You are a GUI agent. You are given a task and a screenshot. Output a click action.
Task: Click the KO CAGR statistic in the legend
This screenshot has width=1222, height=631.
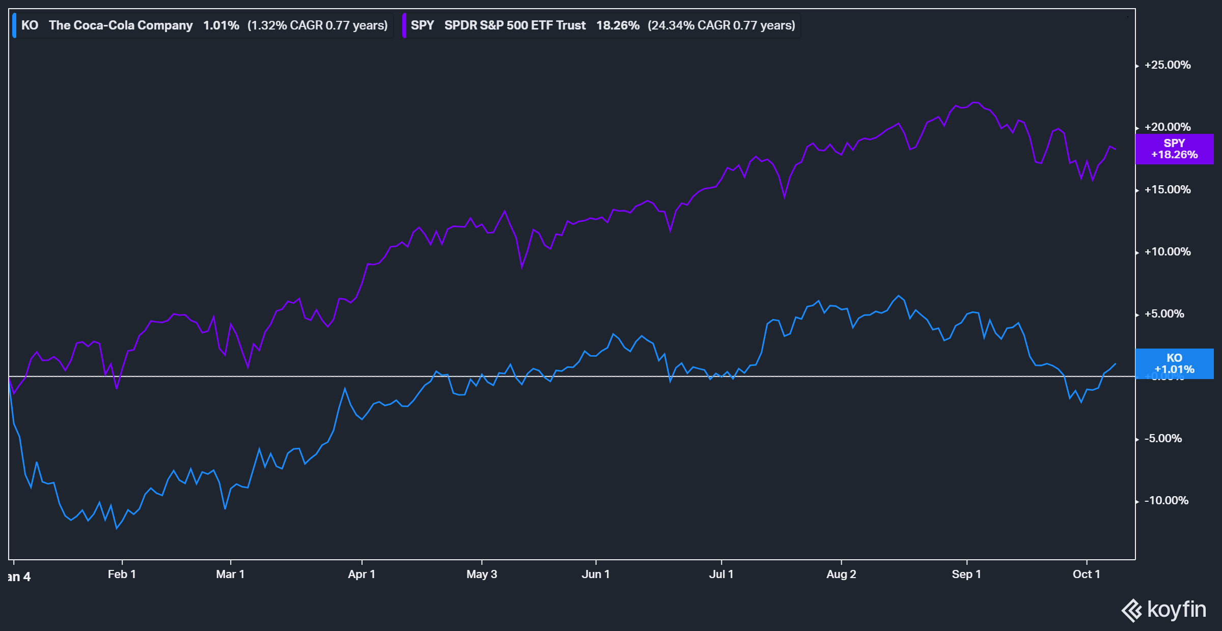[x=317, y=25]
